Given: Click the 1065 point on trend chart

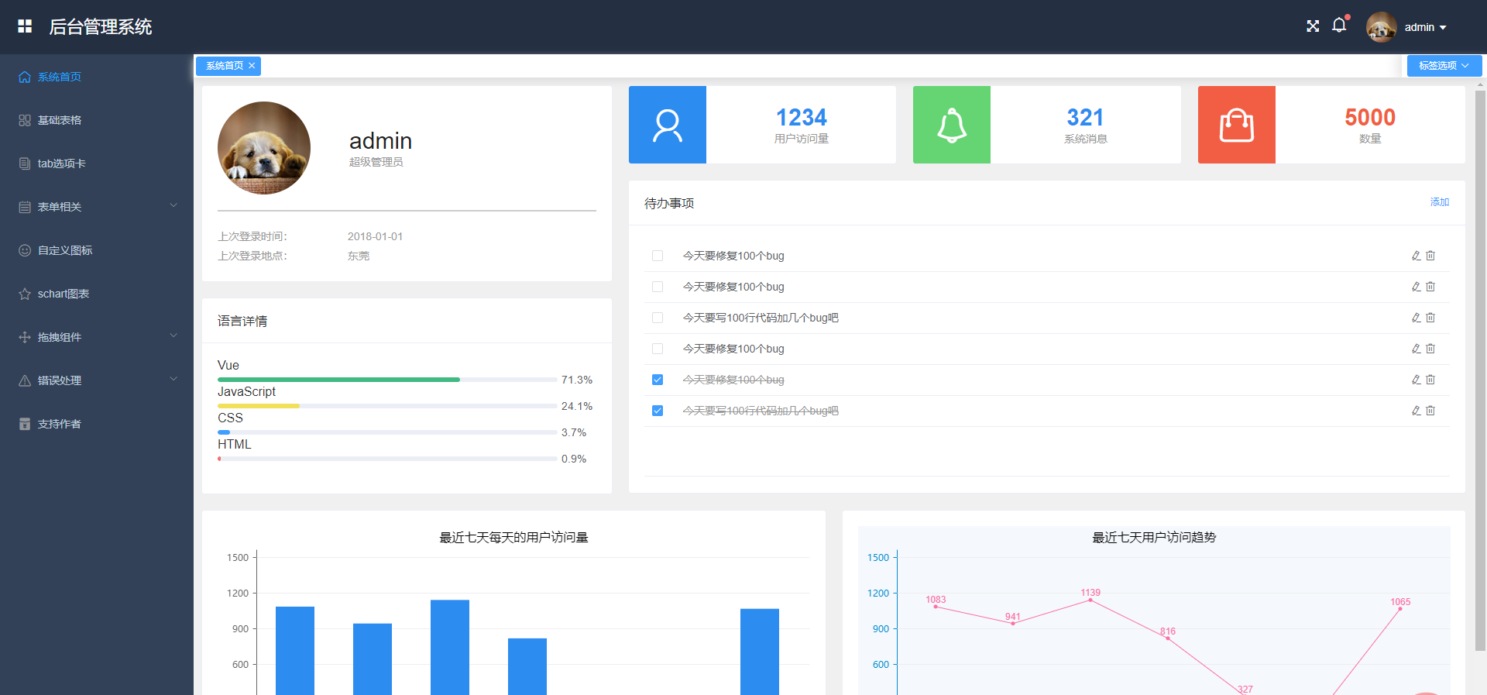Looking at the screenshot, I should 1400,609.
